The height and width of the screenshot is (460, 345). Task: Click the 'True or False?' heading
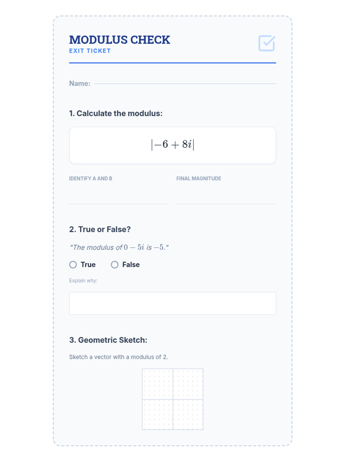(100, 229)
